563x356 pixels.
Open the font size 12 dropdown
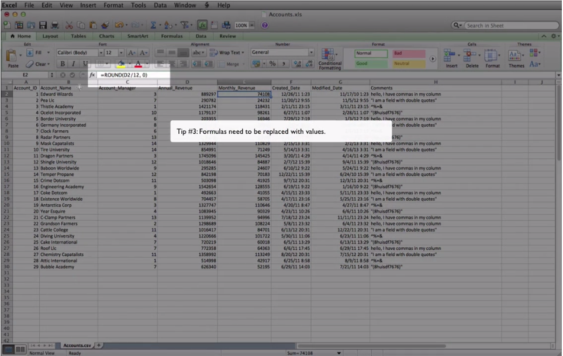pyautogui.click(x=121, y=53)
